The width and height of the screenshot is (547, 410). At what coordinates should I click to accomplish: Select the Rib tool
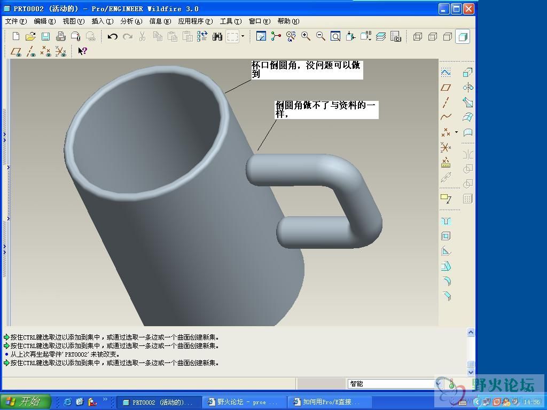(x=446, y=251)
